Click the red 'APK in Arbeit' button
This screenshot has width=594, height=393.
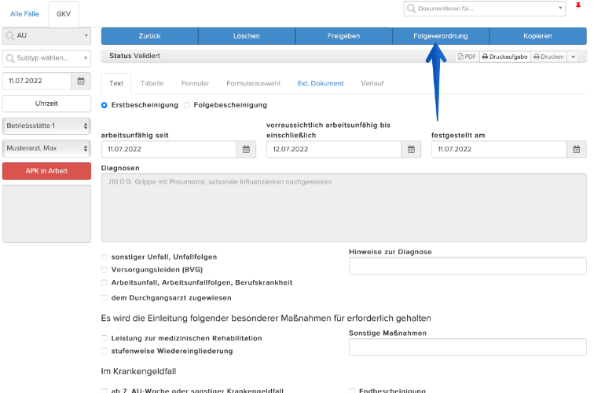(46, 171)
